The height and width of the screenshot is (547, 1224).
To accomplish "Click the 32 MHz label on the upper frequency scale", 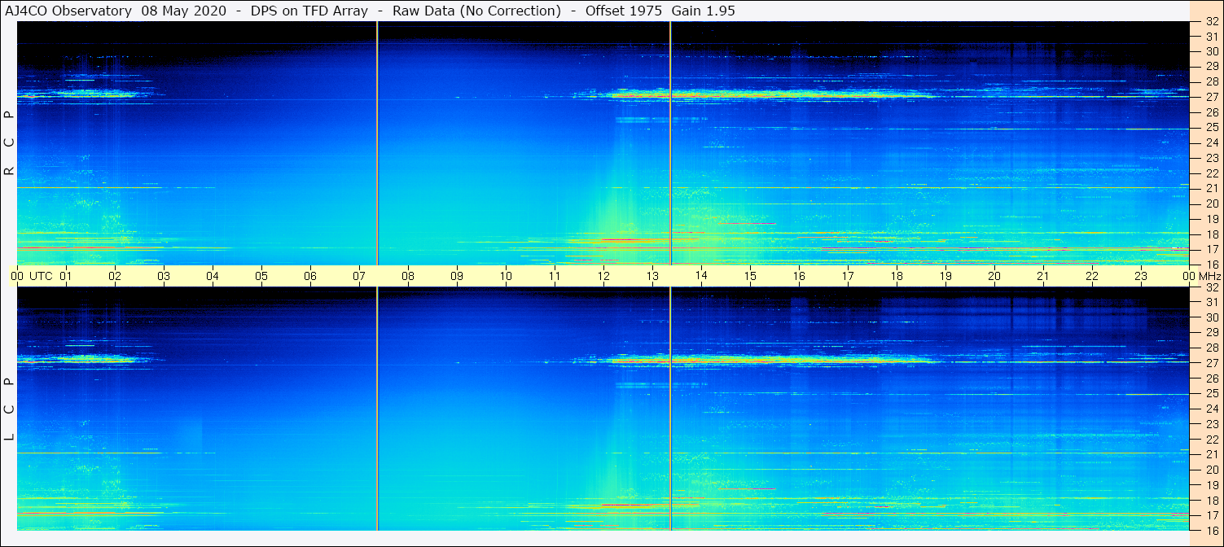I will [1211, 21].
